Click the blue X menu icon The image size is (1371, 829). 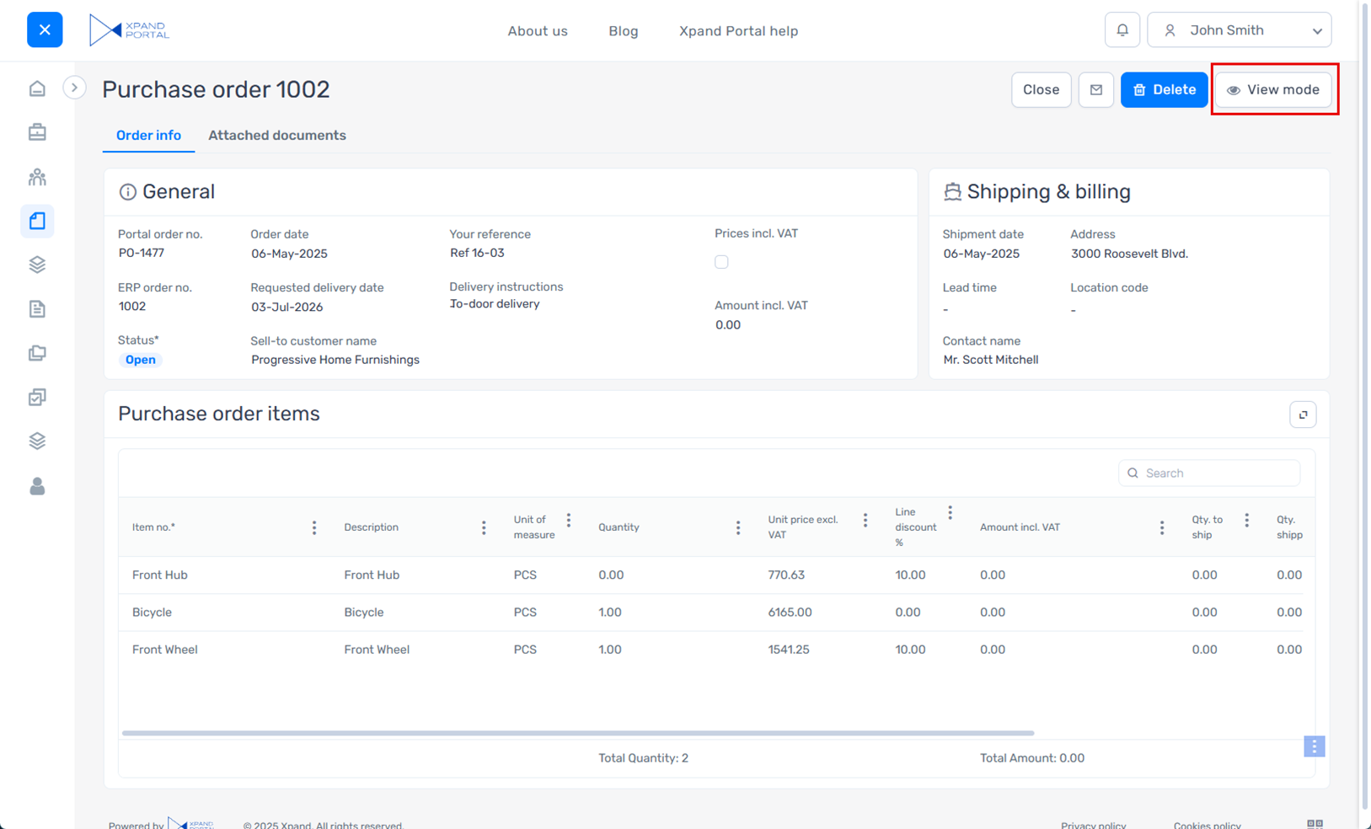tap(45, 30)
